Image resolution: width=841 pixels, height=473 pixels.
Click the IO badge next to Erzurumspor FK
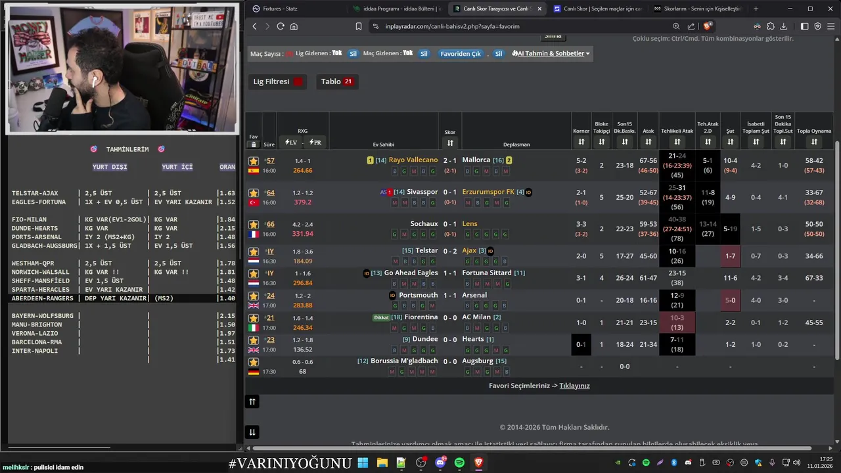528,192
